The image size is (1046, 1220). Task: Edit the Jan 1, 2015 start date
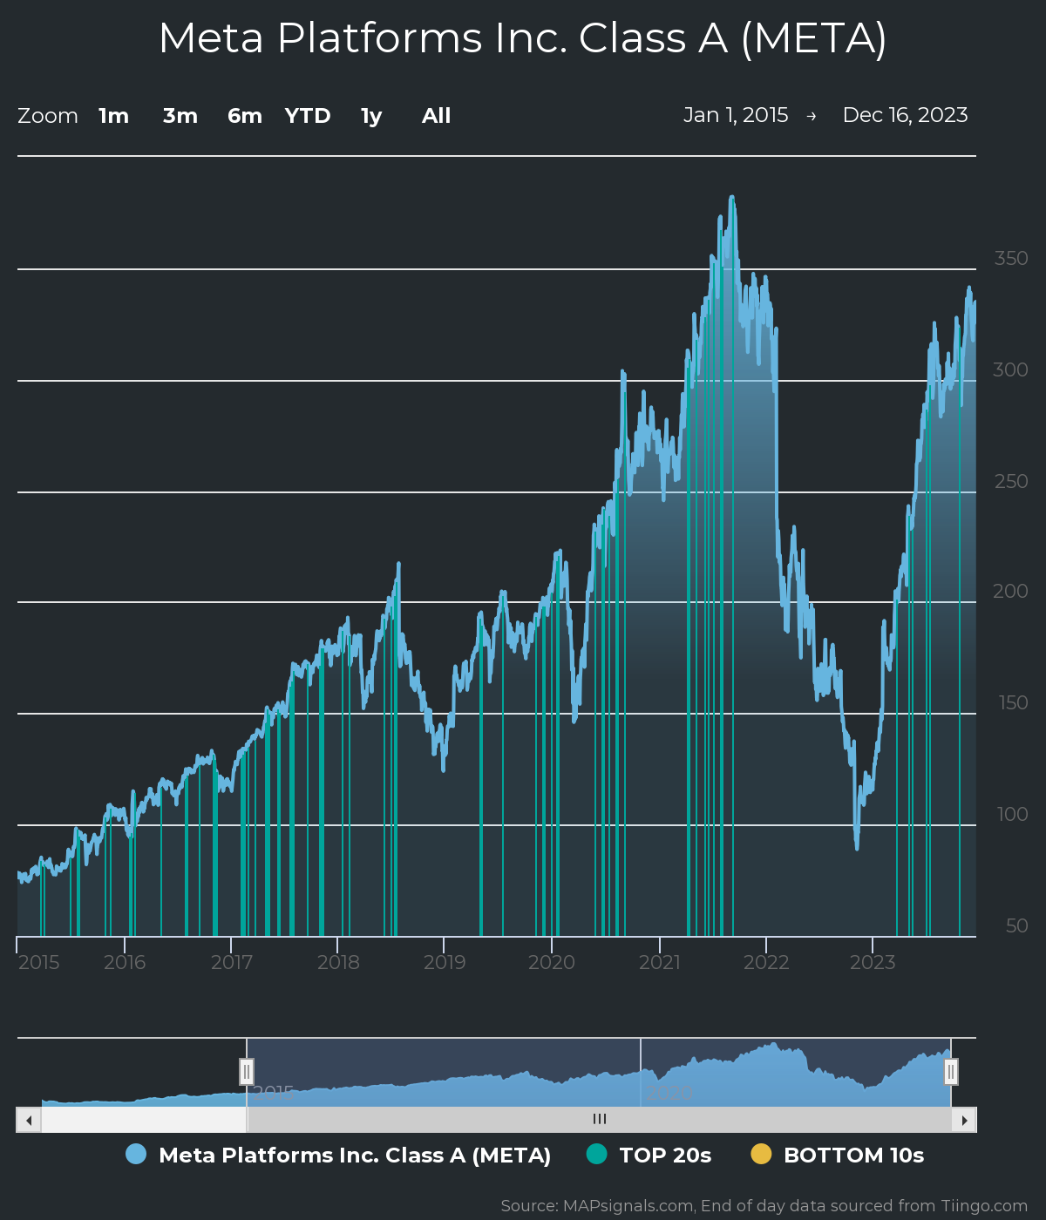point(736,115)
